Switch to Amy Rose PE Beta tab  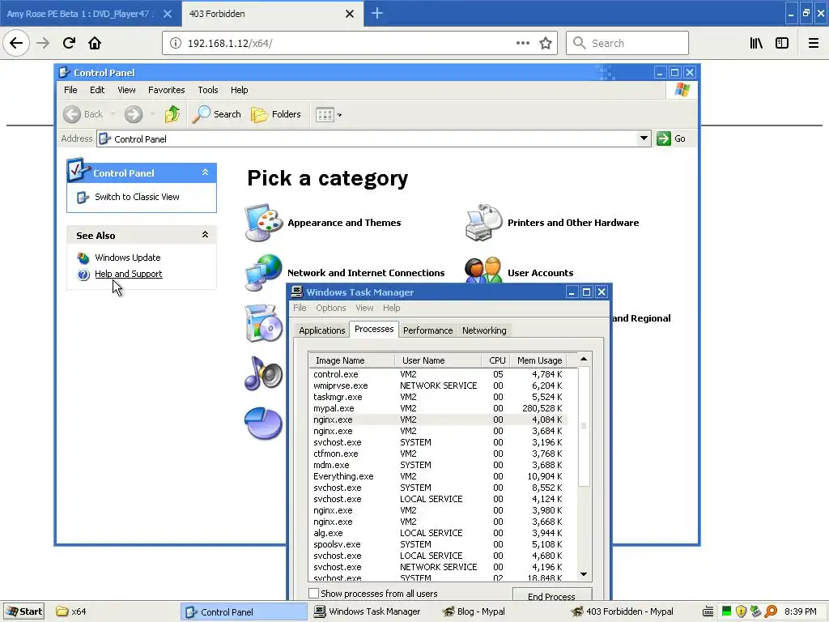click(80, 14)
